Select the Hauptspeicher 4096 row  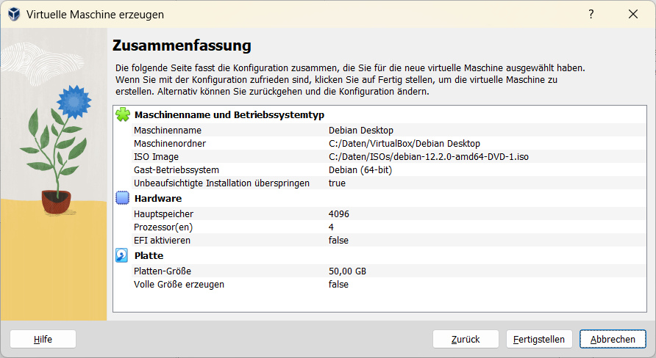pos(294,213)
